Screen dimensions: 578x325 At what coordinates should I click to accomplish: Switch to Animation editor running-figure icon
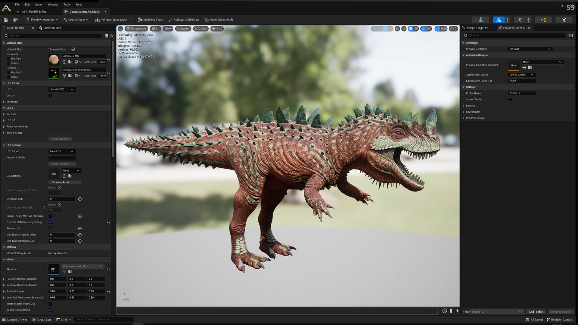tap(520, 20)
